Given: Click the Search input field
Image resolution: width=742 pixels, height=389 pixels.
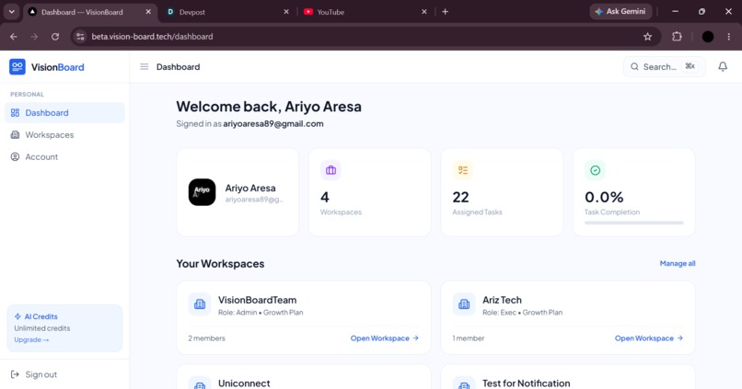Looking at the screenshot, I should tap(664, 66).
